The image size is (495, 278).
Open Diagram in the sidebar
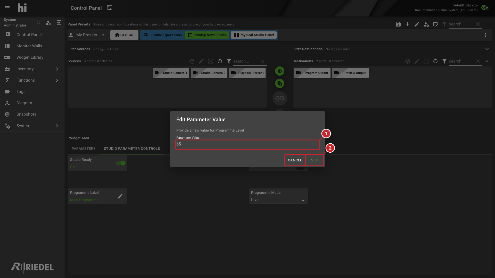(32, 103)
